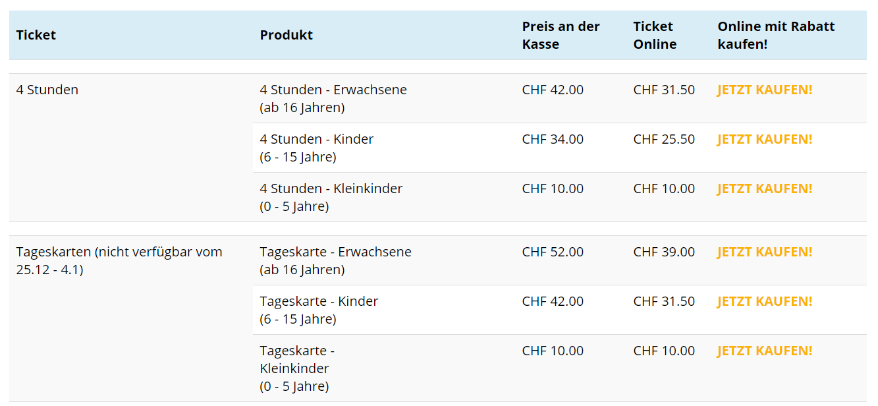Click the Online mit Rabatt kaufen header
Screen dimensions: 878x406
point(776,35)
